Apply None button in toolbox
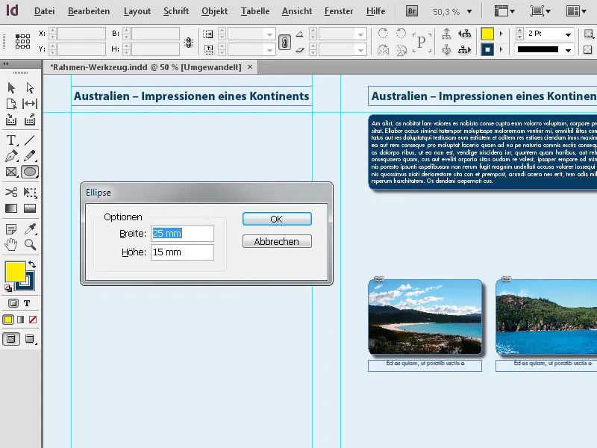The width and height of the screenshot is (597, 448). tap(33, 320)
